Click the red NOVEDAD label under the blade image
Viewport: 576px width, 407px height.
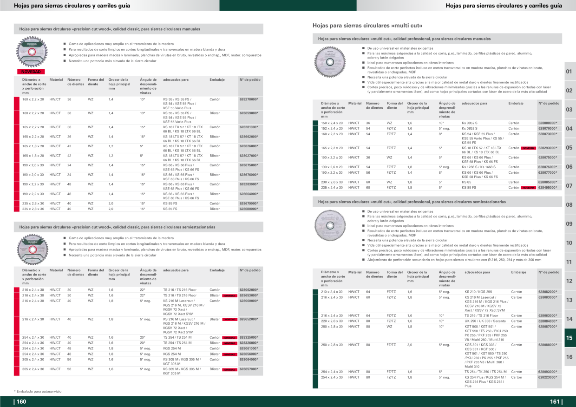(31, 72)
